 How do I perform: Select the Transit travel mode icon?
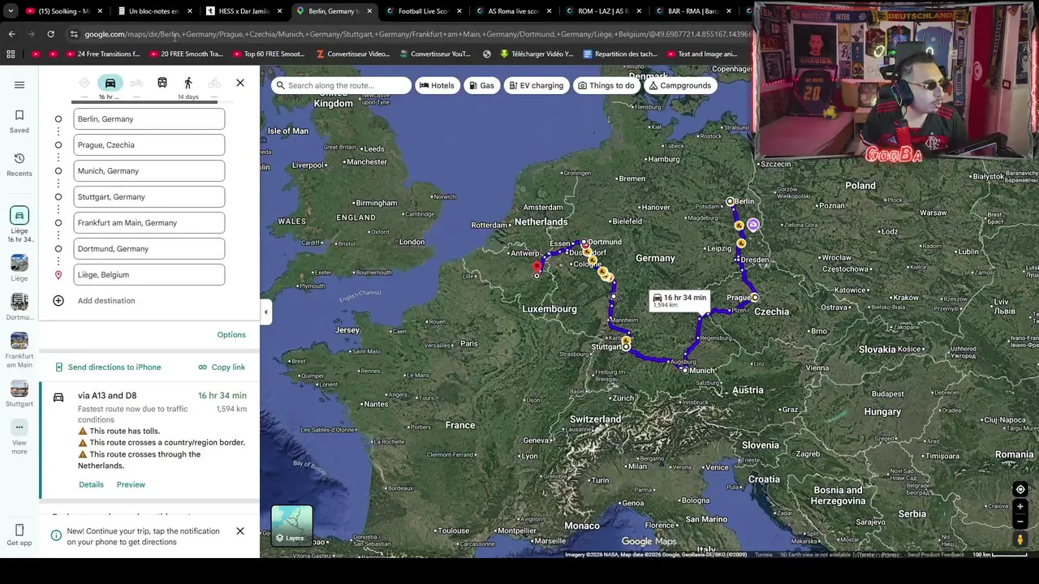(162, 83)
